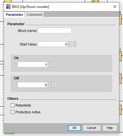Click into the Start Value field
The height and width of the screenshot is (136, 123).
pos(53,44)
